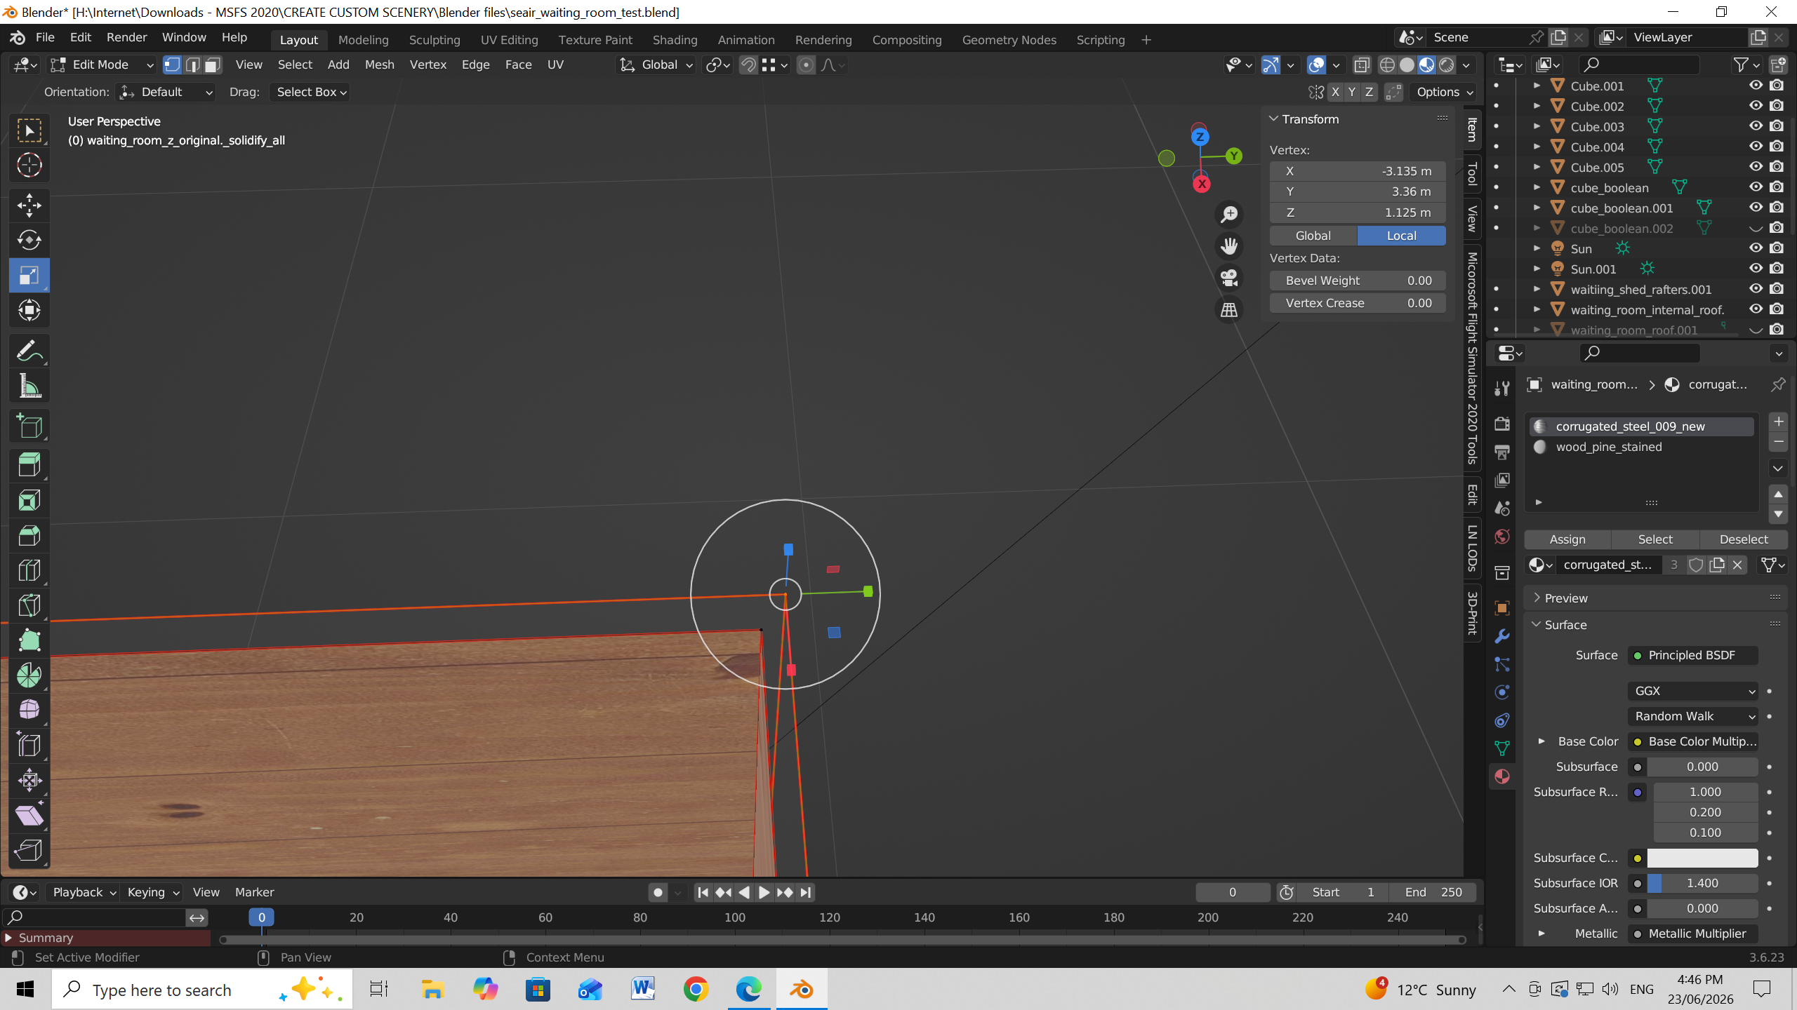Open Modifier properties wrench tab
The image size is (1797, 1010).
coord(1502,636)
